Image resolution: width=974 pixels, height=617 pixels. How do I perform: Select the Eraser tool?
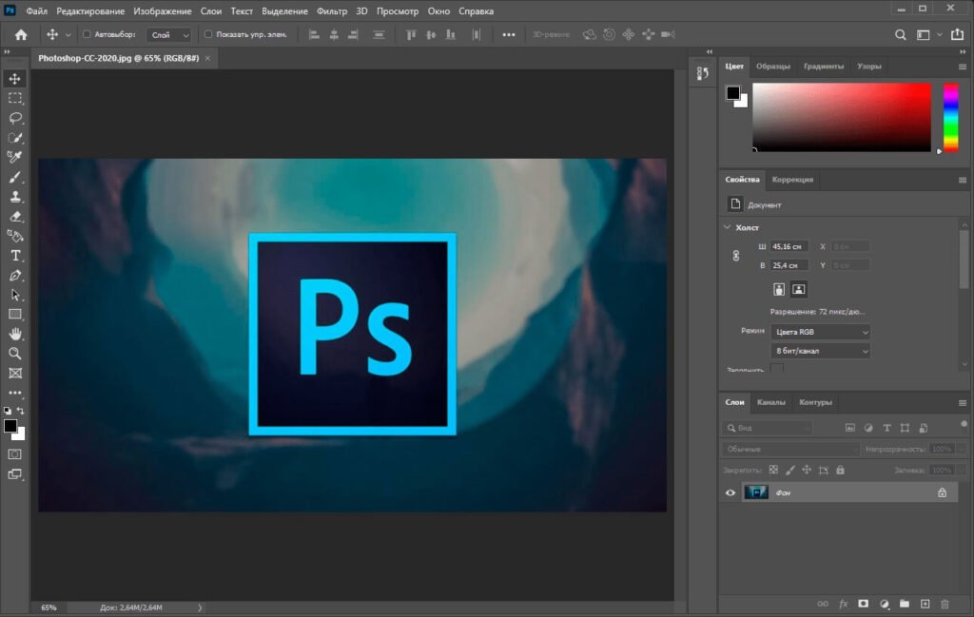click(x=15, y=217)
